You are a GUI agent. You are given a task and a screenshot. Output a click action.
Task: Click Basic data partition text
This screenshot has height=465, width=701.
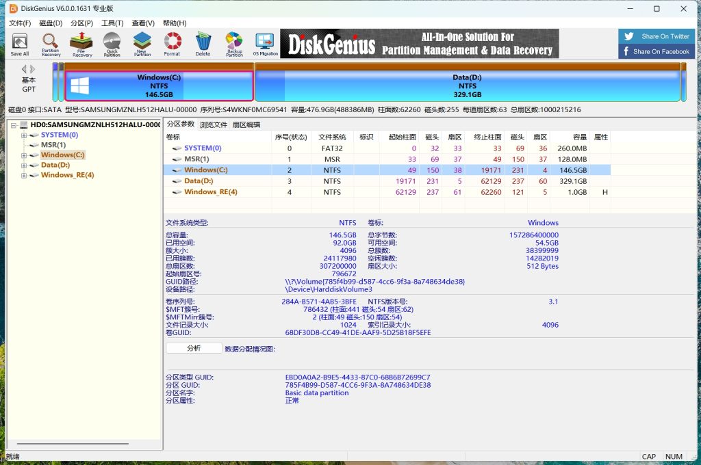[316, 393]
